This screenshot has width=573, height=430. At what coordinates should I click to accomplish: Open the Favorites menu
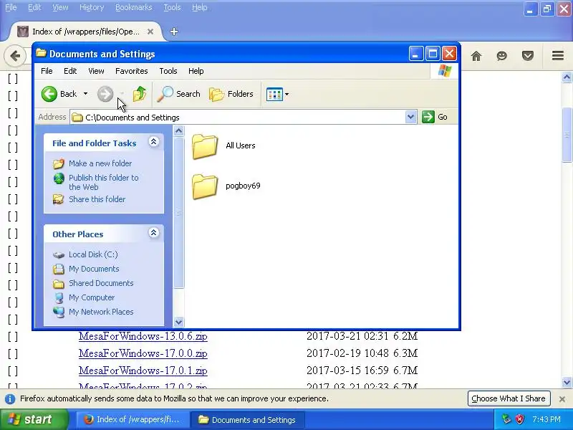[132, 71]
